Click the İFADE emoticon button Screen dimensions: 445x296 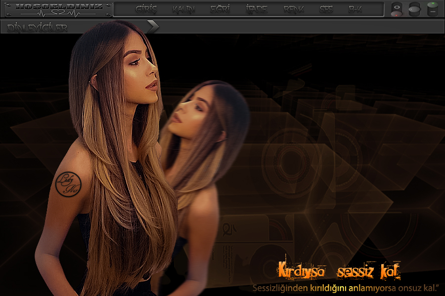[x=256, y=9]
